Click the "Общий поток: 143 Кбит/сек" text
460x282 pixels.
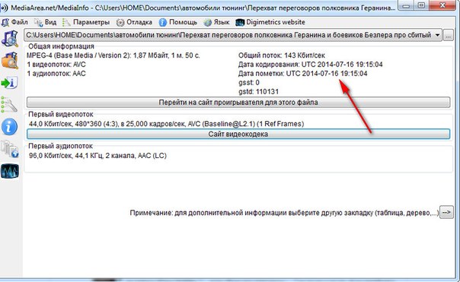pos(282,55)
